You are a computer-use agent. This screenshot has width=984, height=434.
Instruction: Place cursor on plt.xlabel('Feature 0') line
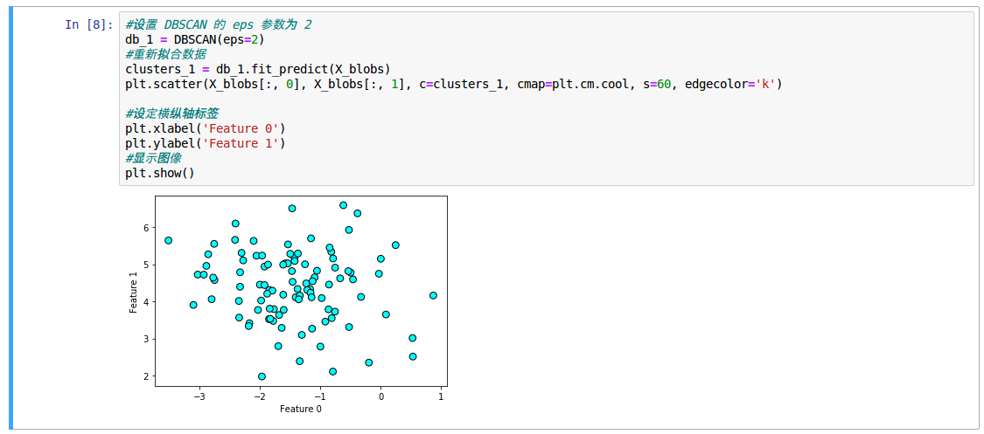[206, 128]
